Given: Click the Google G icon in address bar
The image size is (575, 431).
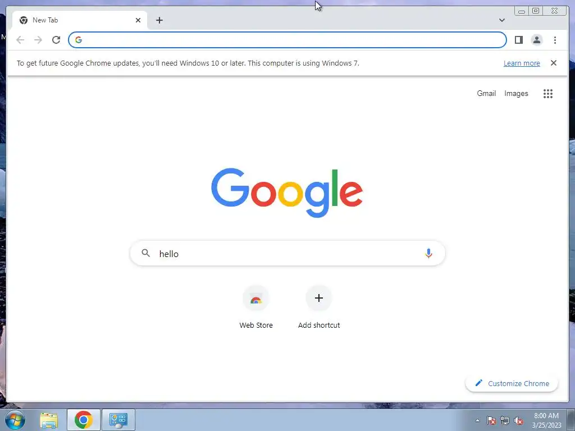Looking at the screenshot, I should click(x=79, y=40).
